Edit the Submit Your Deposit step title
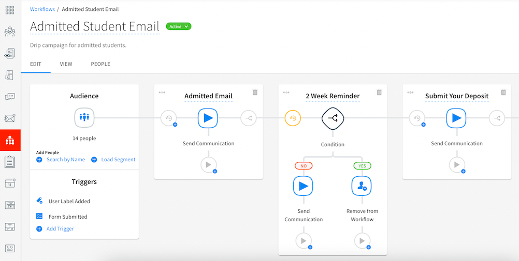The image size is (519, 261). (457, 96)
